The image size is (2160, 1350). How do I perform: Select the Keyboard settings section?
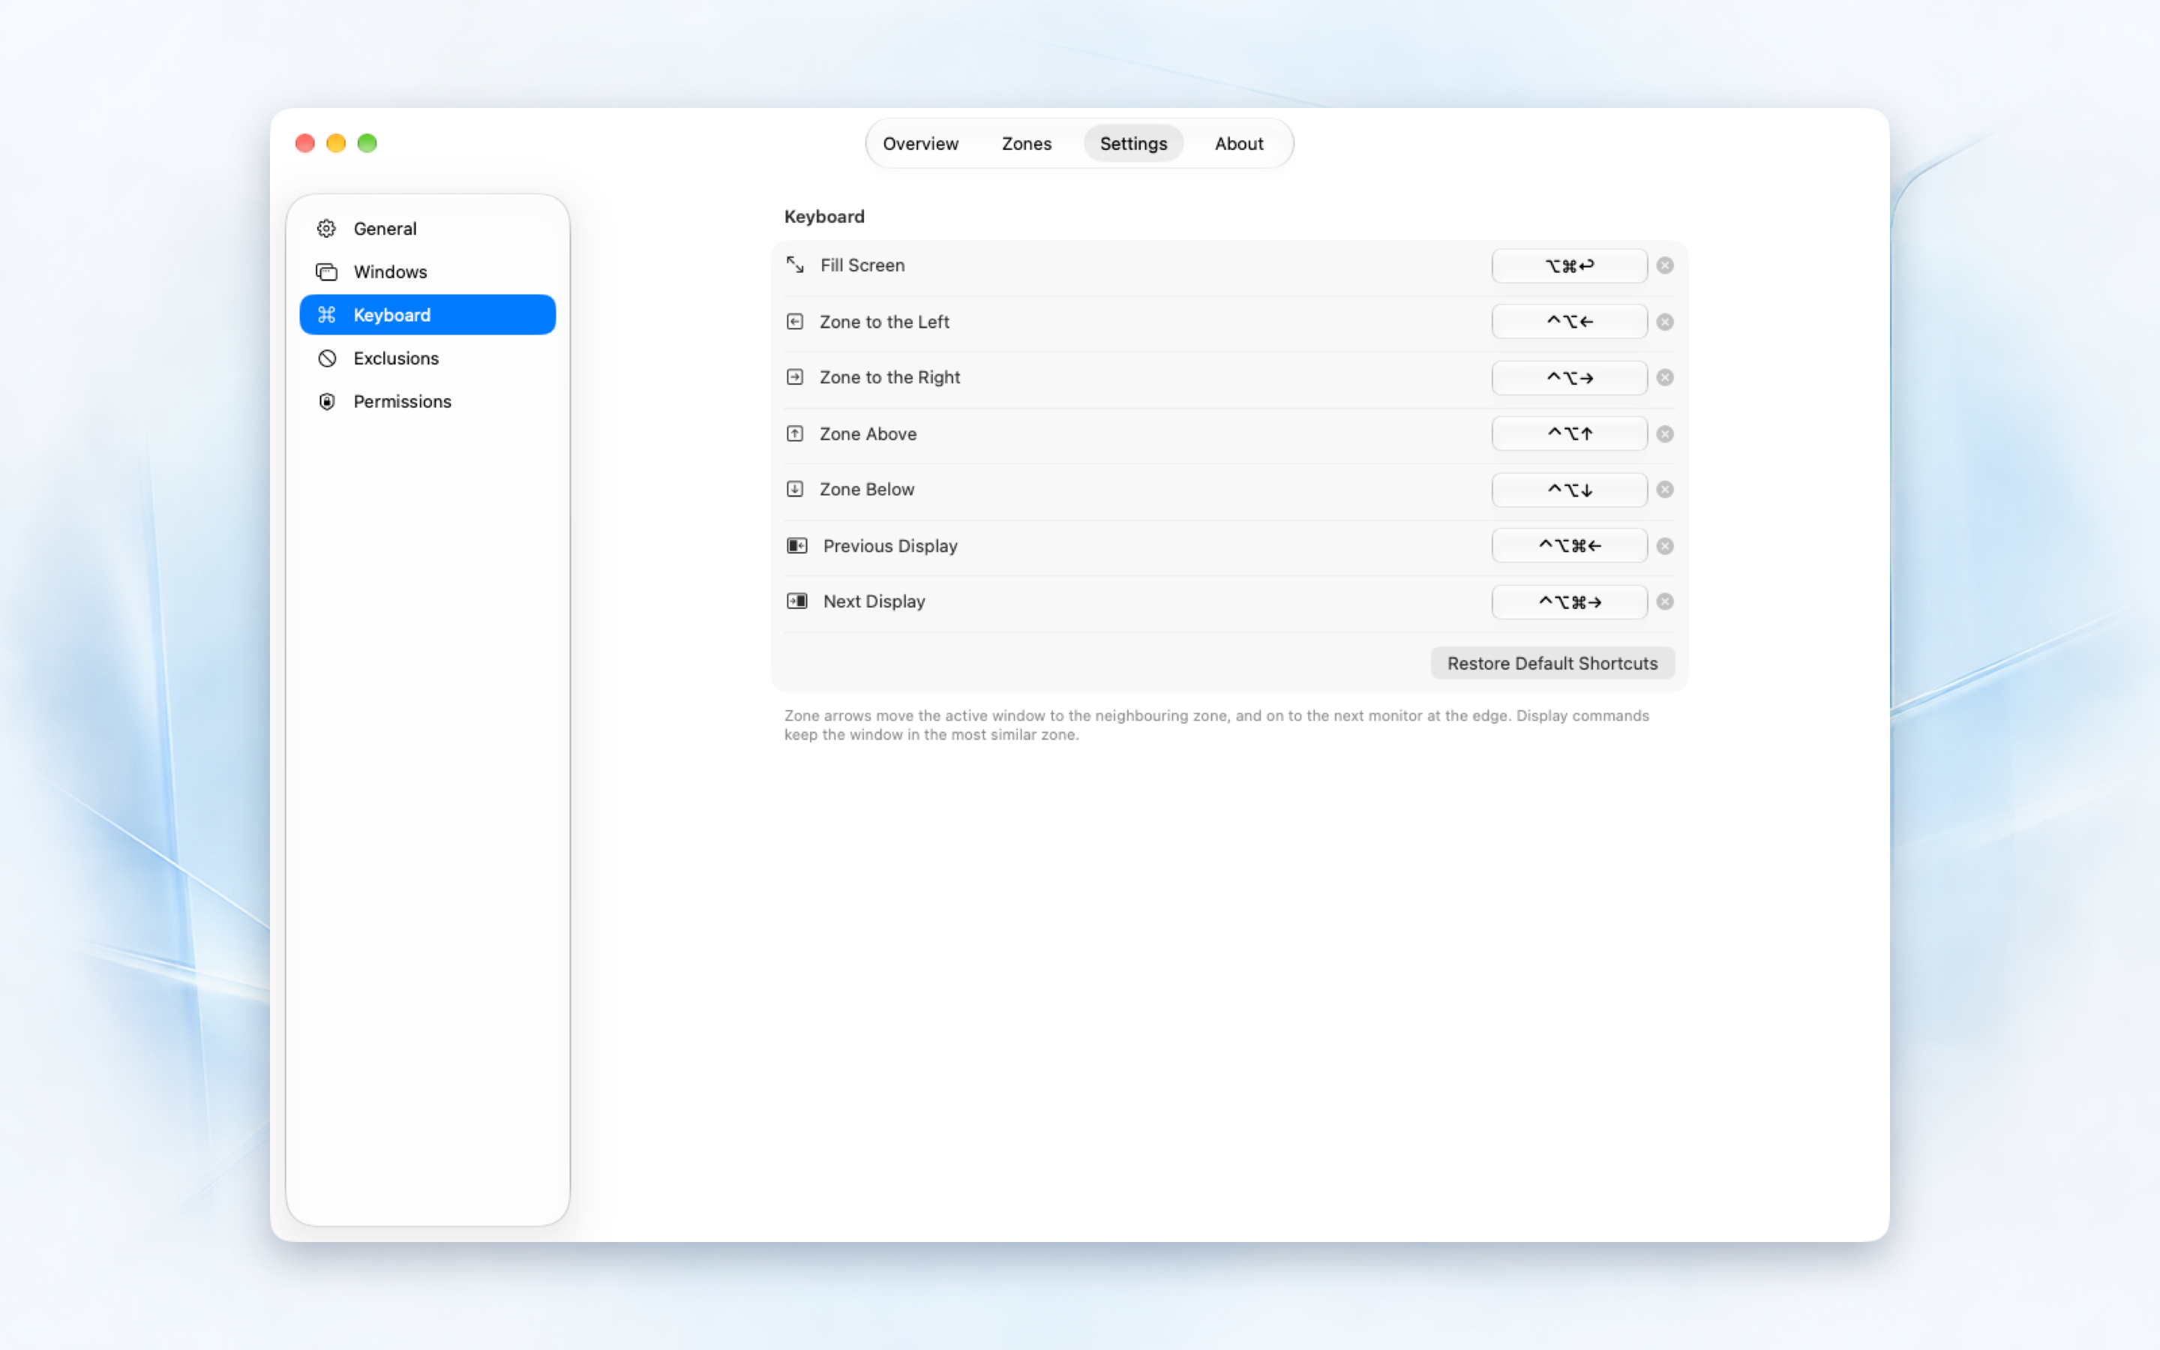coord(427,314)
